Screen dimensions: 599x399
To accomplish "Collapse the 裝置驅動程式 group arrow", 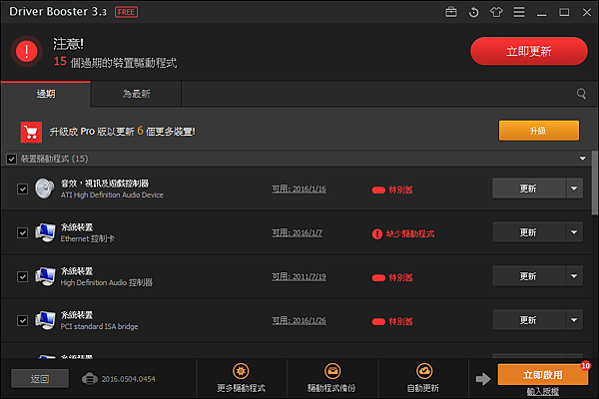I will tap(582, 159).
